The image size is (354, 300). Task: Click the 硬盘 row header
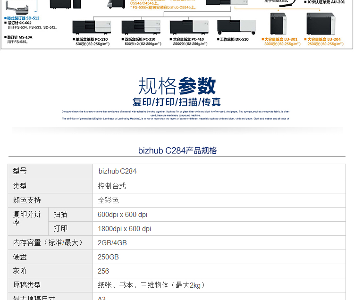(51, 257)
